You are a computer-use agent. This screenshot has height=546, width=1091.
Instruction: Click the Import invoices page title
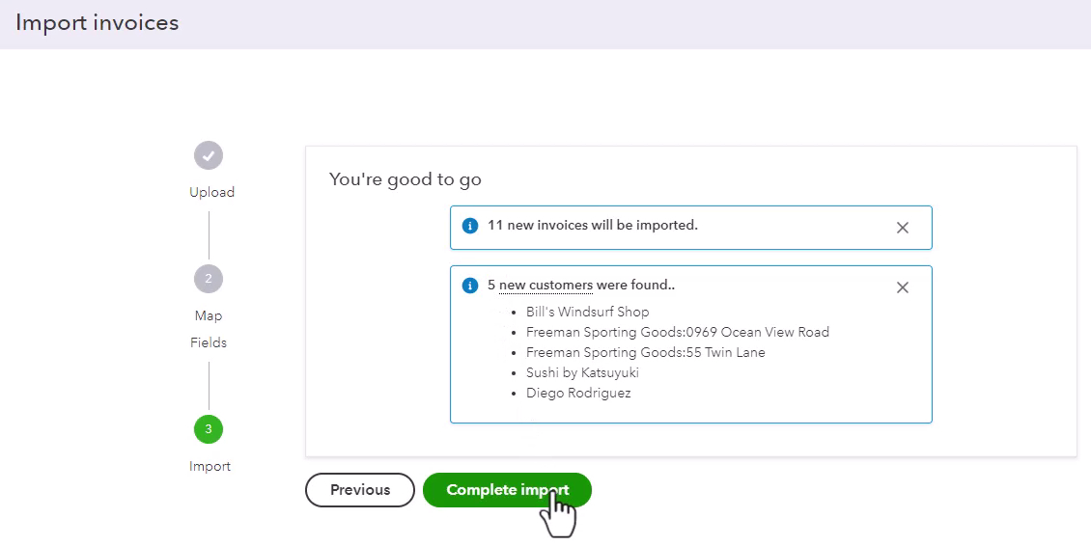pyautogui.click(x=97, y=23)
